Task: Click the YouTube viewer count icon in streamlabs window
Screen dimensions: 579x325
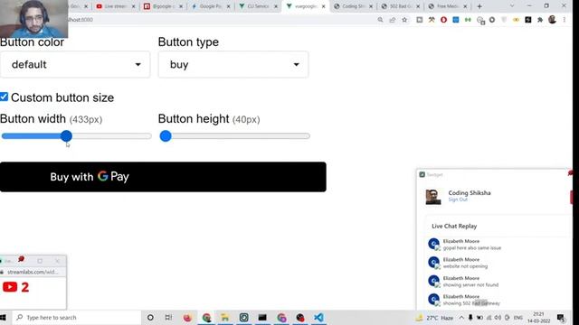Action: (10, 287)
